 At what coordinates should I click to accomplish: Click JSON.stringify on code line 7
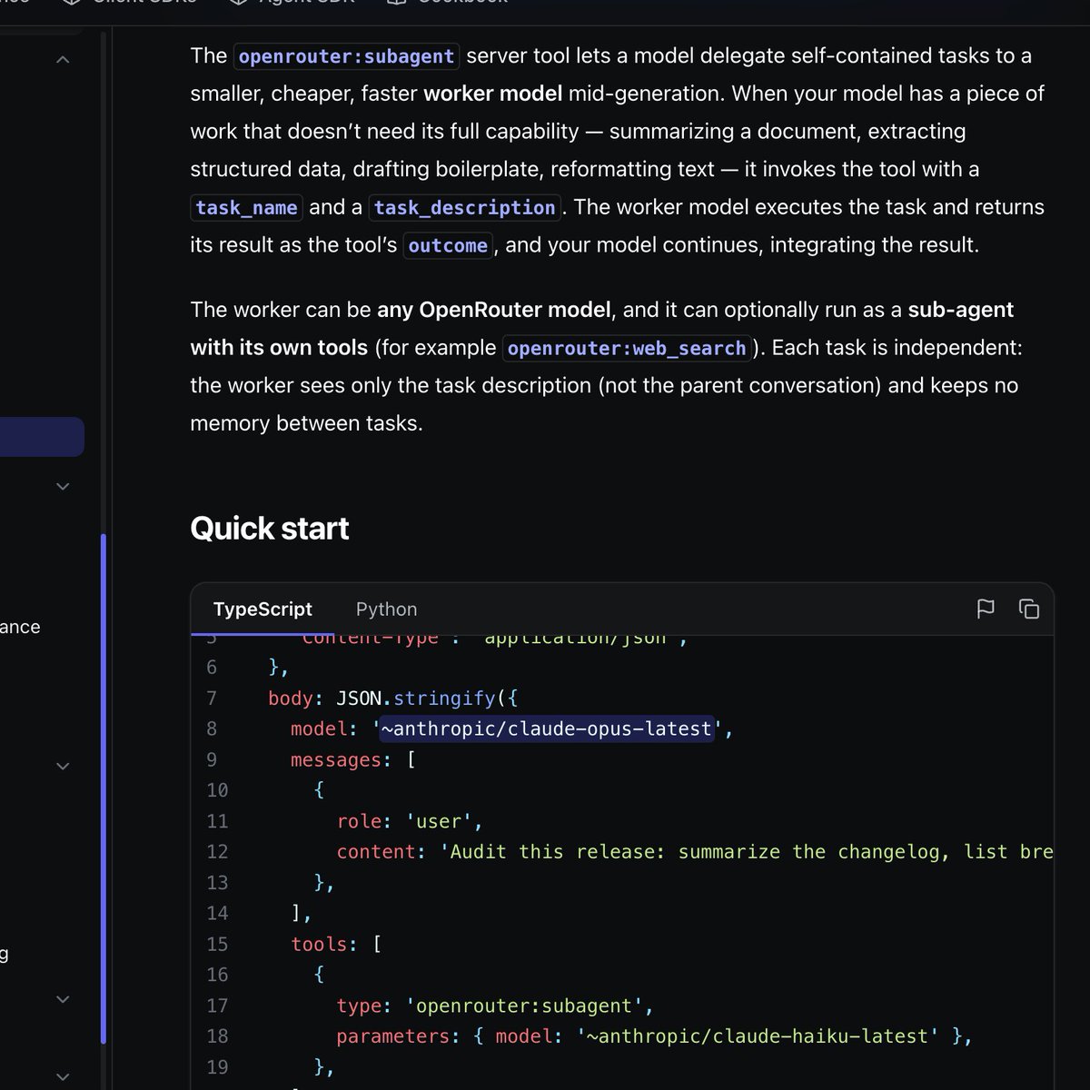(x=416, y=699)
